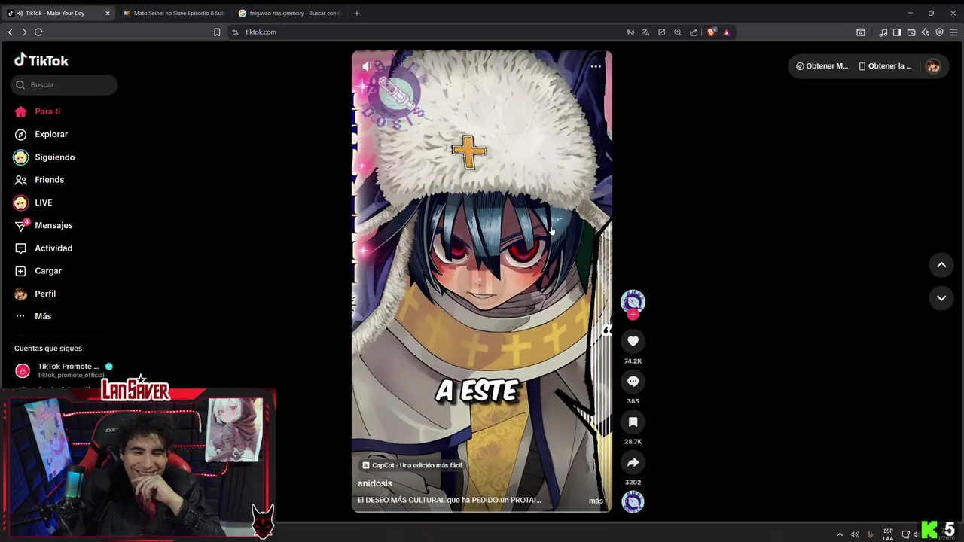Toggle the browser sidebar panel
Image resolution: width=964 pixels, height=542 pixels.
pos(897,32)
